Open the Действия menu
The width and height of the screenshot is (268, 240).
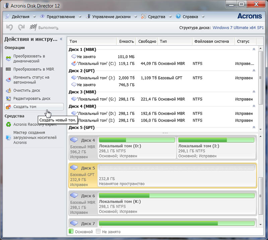tap(20, 17)
